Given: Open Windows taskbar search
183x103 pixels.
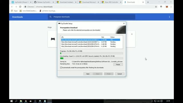Looking at the screenshot, I should click(16, 101).
